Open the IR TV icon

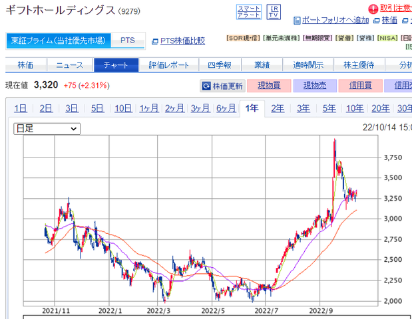pos(274,12)
